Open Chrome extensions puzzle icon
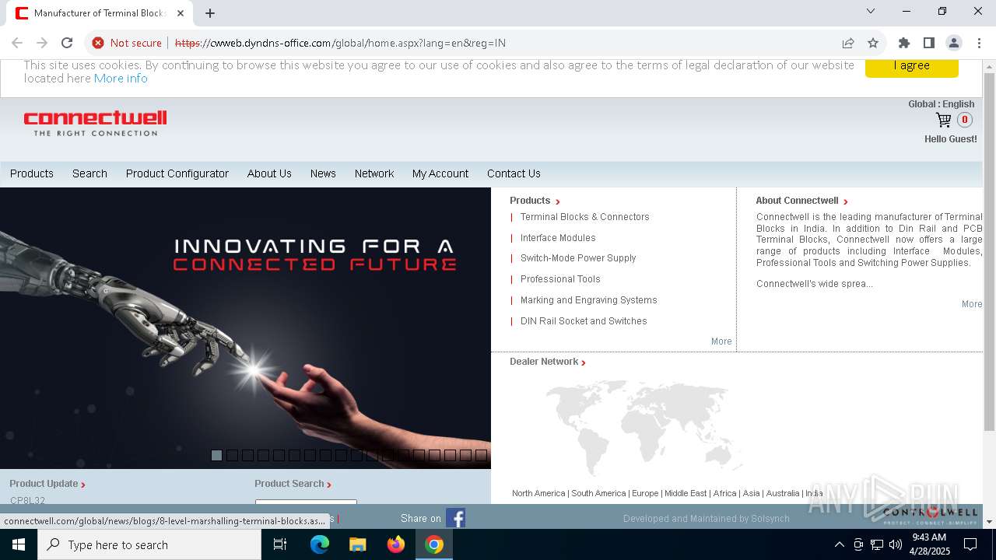Screen dimensions: 996x560 click(904, 43)
